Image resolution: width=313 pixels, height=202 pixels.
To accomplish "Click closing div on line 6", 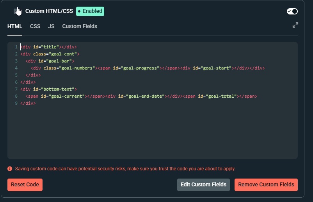I will (x=28, y=82).
